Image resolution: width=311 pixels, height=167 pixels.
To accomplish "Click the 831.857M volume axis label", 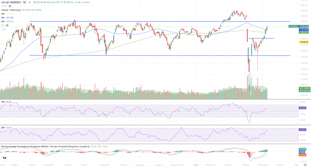I will 304,91.
